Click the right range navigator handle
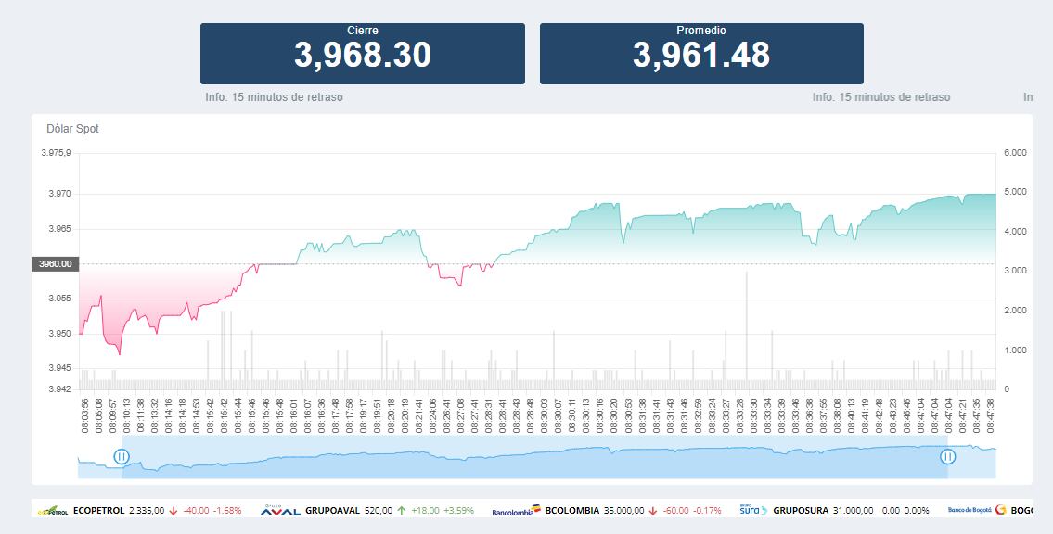Screen dimensions: 1053x534 [947, 455]
